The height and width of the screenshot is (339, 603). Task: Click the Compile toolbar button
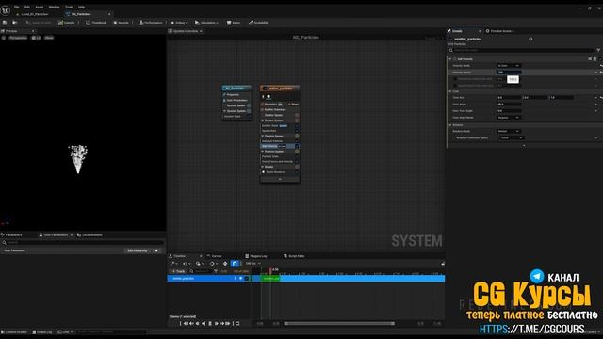(67, 23)
